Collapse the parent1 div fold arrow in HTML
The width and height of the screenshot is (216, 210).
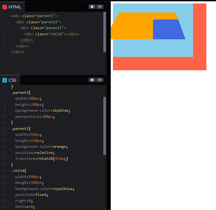click(x=9, y=28)
